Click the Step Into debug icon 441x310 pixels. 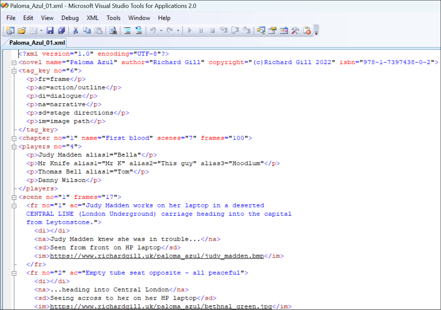pos(224,30)
